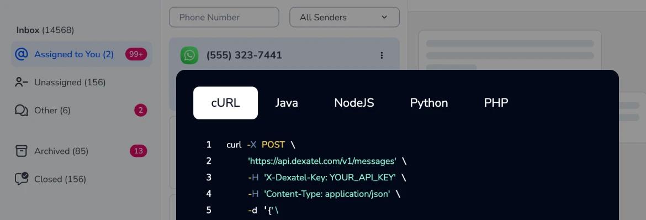Click the at-sign icon beside Assigned to You
The height and width of the screenshot is (220, 646).
(x=21, y=54)
